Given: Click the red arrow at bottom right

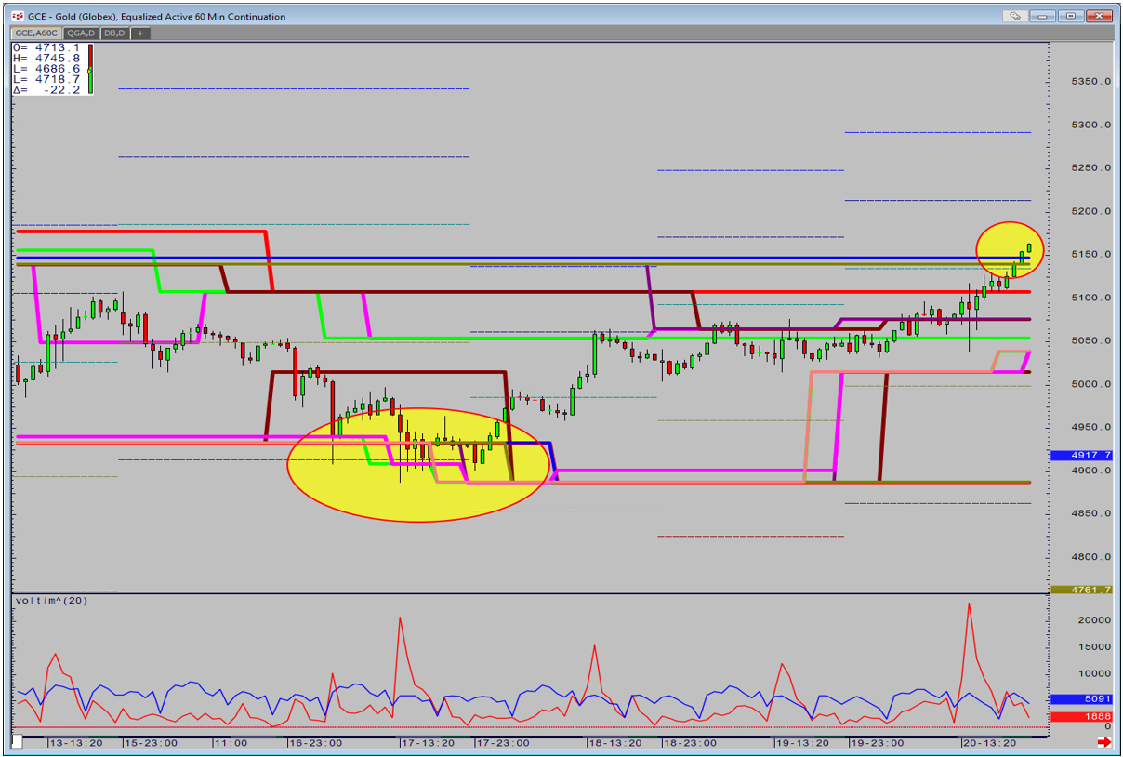Looking at the screenshot, I should [x=1104, y=741].
